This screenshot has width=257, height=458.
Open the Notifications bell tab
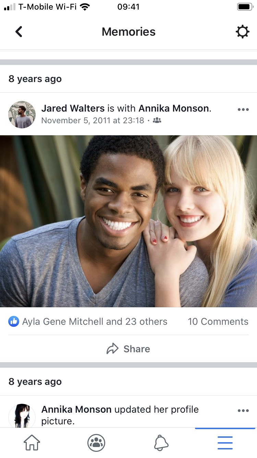[x=161, y=443]
